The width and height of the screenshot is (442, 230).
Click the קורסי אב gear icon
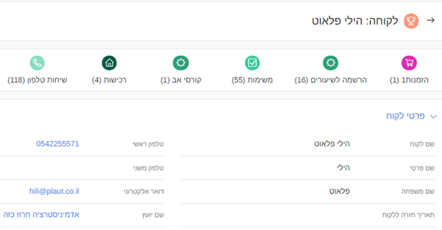[x=180, y=62]
